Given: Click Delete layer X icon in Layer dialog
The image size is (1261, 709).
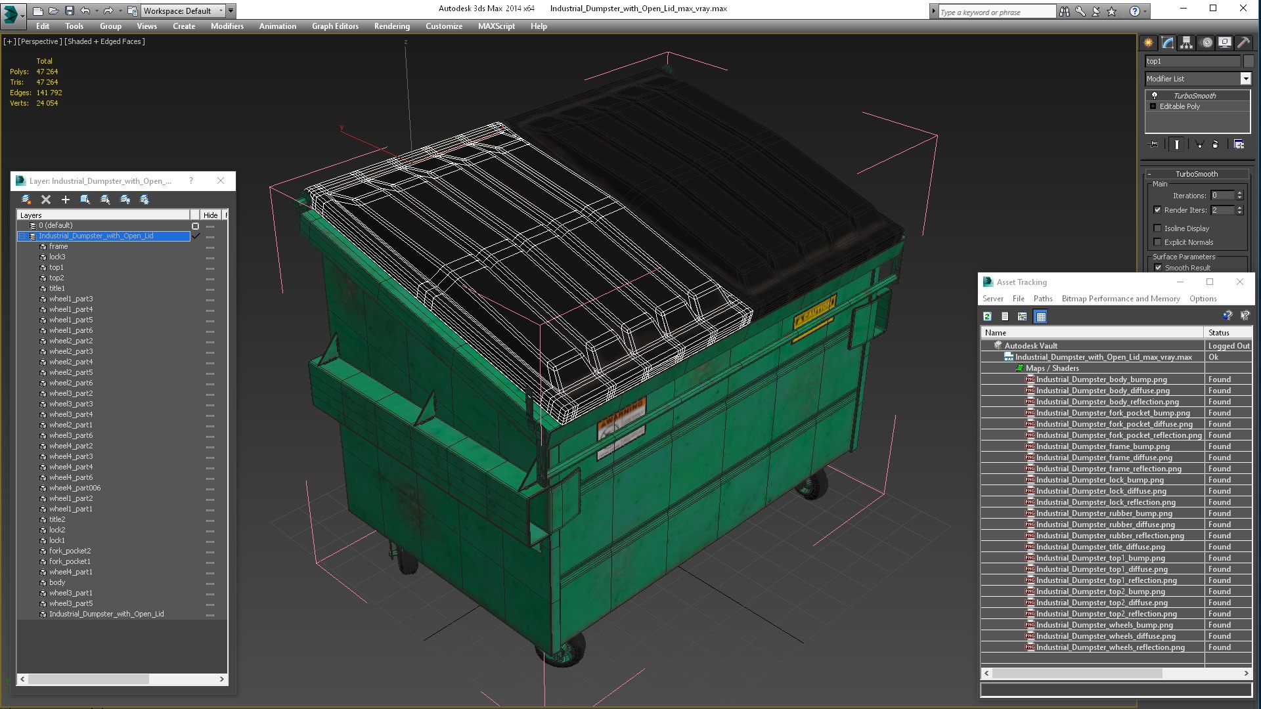Looking at the screenshot, I should (46, 200).
